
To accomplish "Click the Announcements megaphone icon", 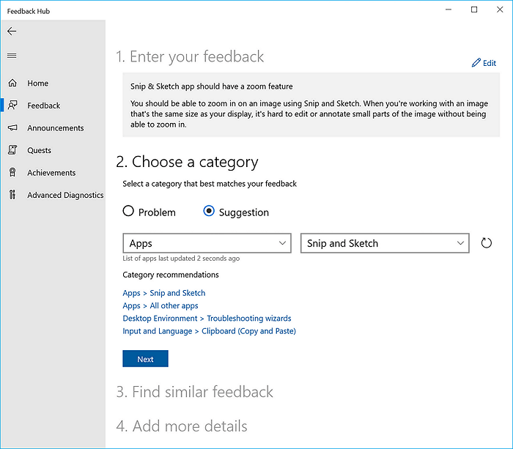I will click(12, 128).
